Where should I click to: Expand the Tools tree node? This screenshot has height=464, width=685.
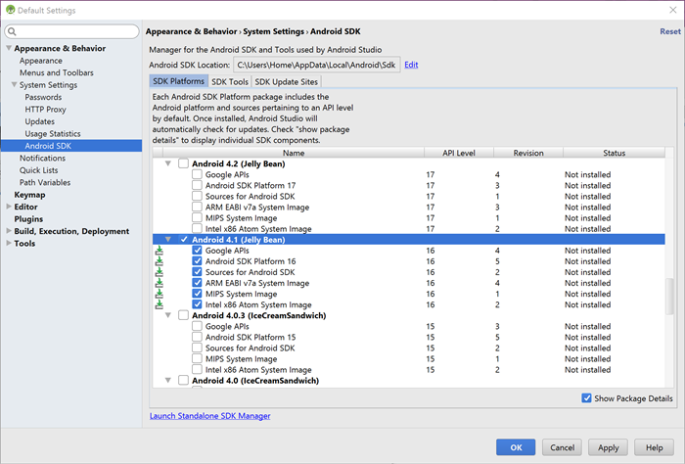(9, 244)
